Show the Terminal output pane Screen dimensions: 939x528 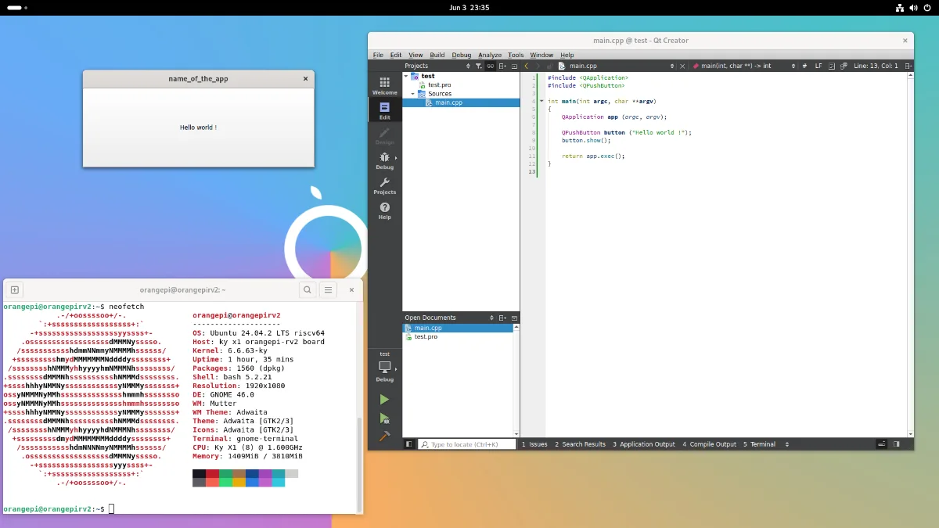[759, 444]
